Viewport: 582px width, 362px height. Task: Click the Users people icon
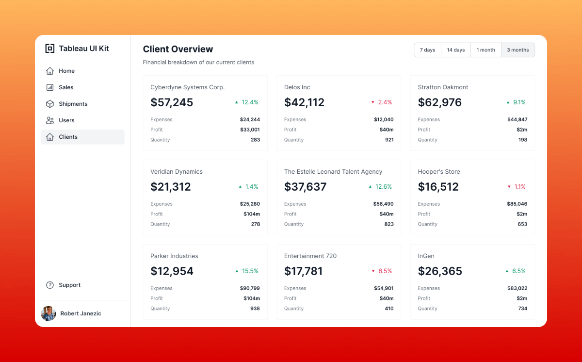(x=50, y=120)
